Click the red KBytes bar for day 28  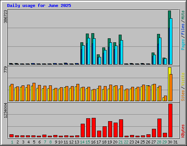pos(159,128)
